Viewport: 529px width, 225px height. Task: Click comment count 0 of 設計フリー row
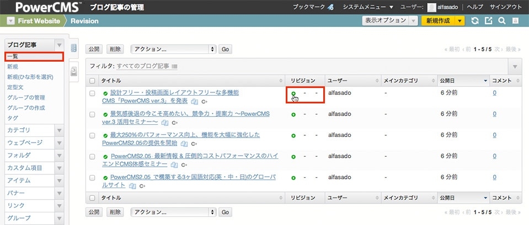coord(494,93)
